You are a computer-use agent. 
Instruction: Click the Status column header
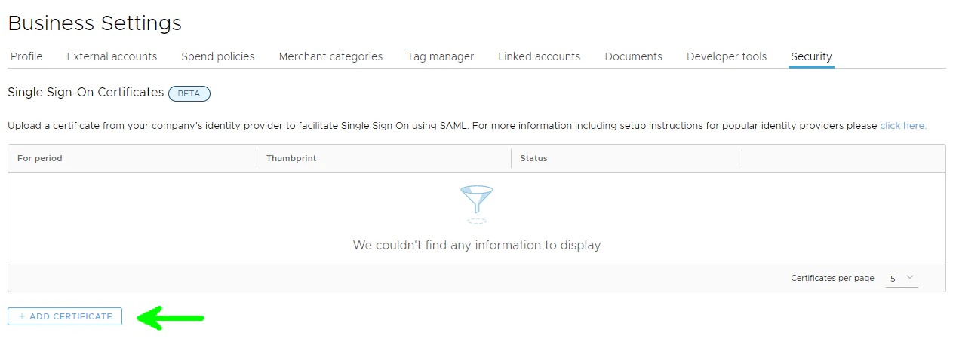pos(533,158)
